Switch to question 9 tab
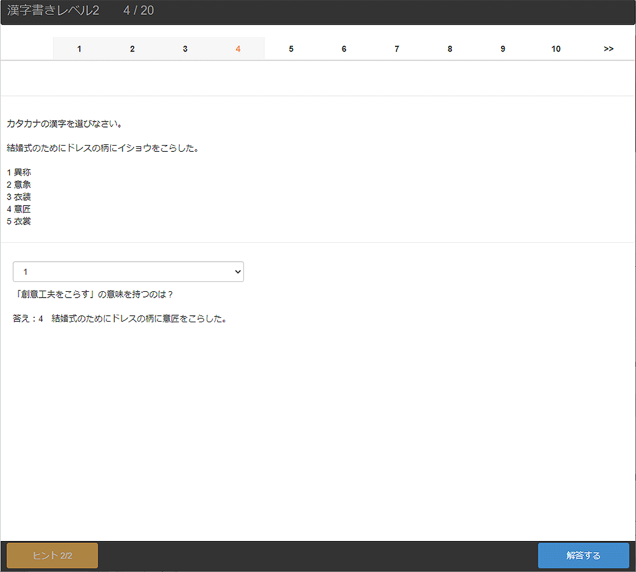The image size is (636, 572). 503,49
